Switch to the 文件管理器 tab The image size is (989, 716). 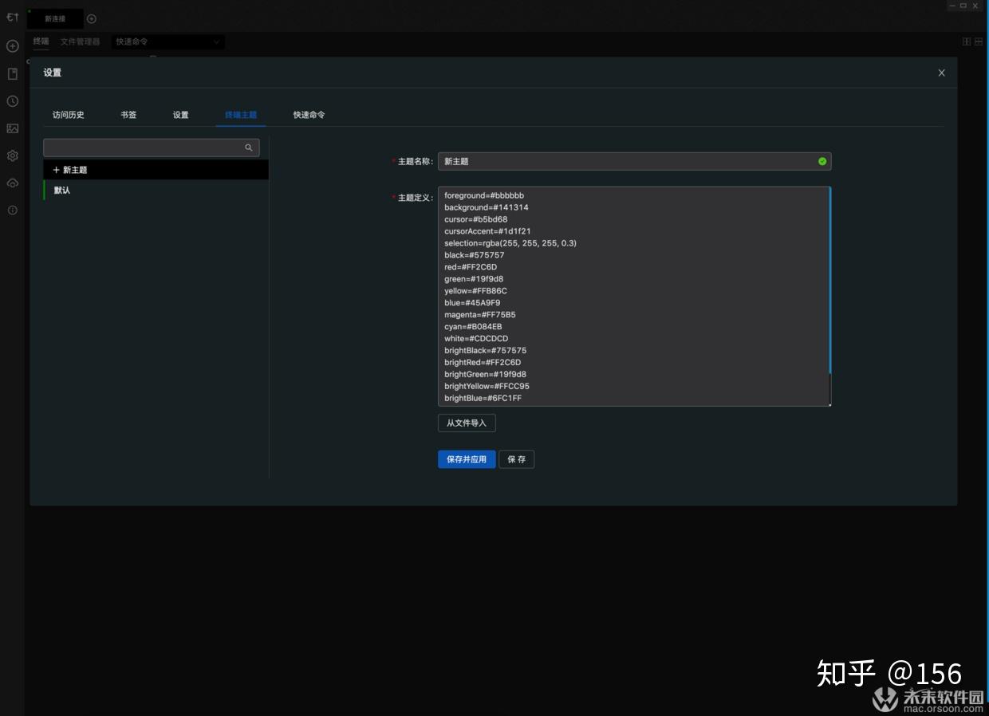pyautogui.click(x=81, y=41)
